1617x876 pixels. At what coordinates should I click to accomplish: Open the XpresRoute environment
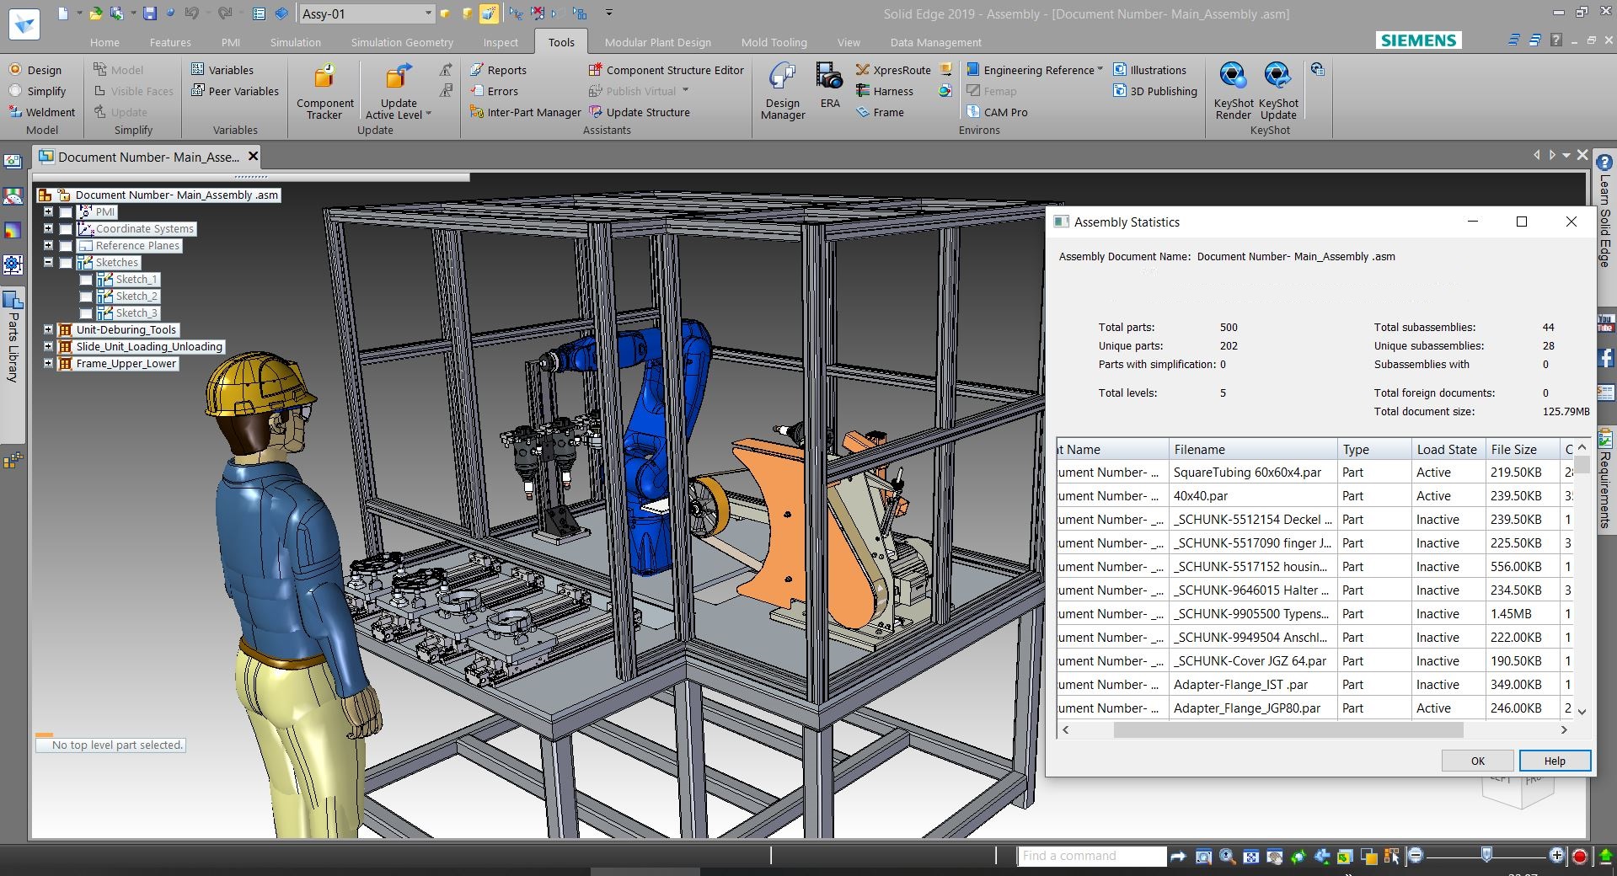point(893,70)
